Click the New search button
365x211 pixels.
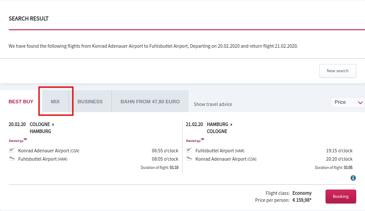(337, 71)
